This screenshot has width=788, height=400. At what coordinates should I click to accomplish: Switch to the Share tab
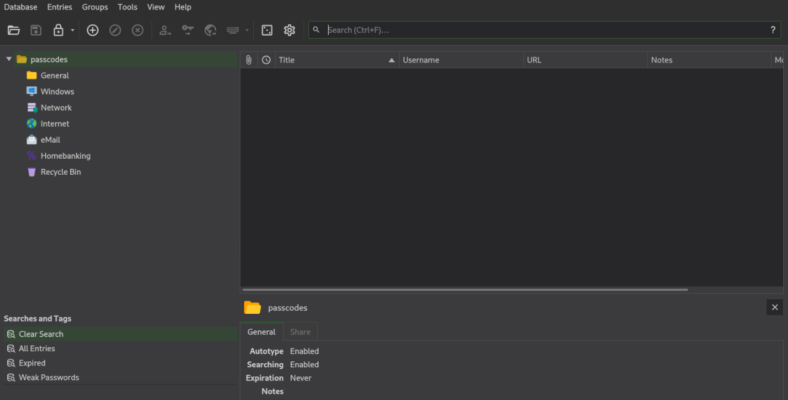[300, 332]
